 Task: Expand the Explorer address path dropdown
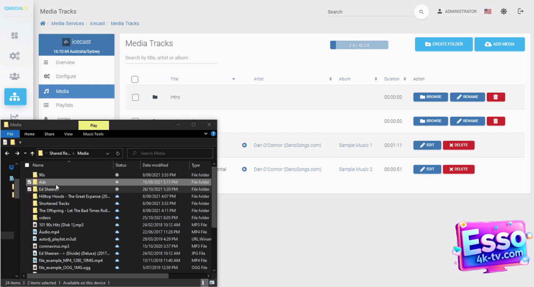click(108, 153)
